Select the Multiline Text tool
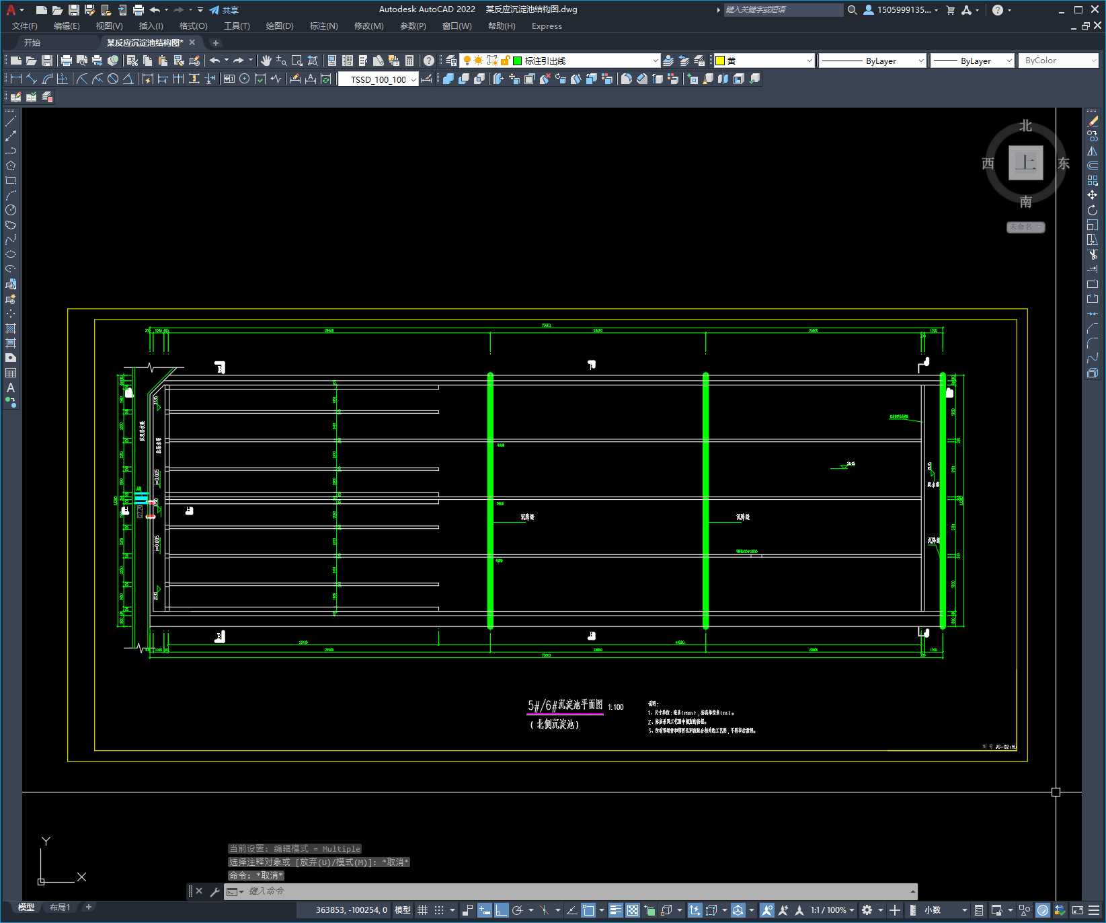The image size is (1106, 923). coord(11,387)
